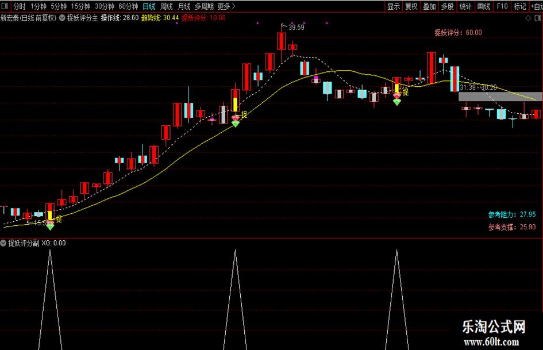Viewport: 543px width, 350px height.
Task: Click the gray 31.39 - 30.20 gap bar
Action: [500, 97]
